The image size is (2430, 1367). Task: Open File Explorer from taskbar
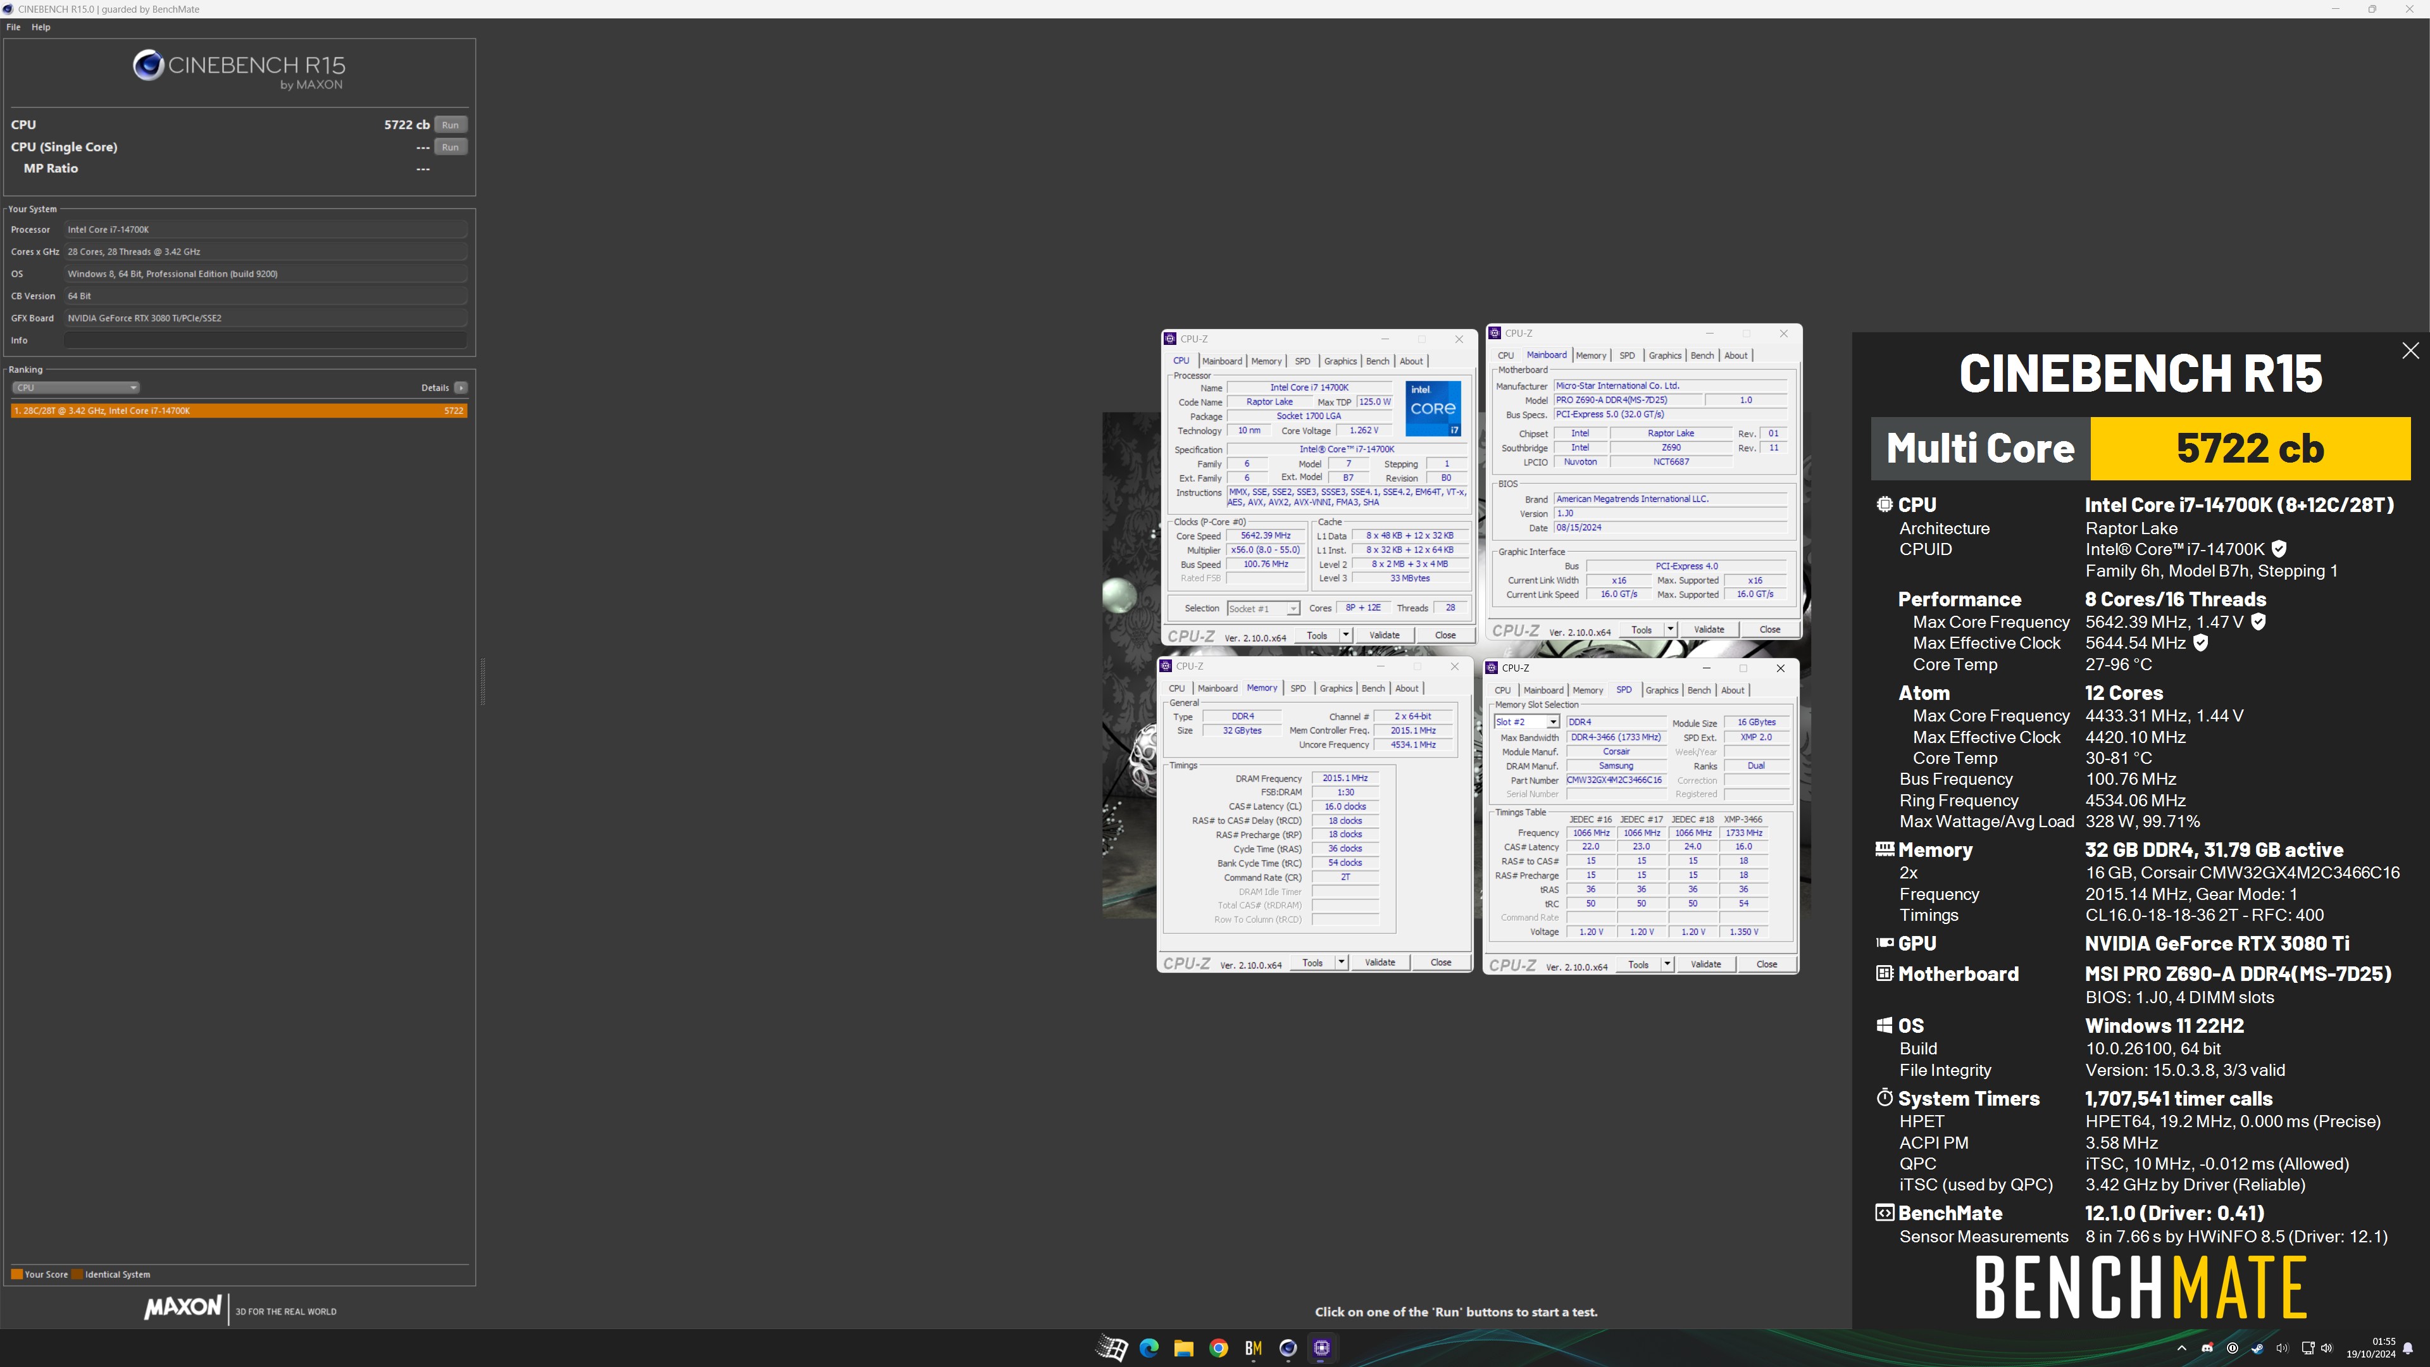tap(1183, 1348)
